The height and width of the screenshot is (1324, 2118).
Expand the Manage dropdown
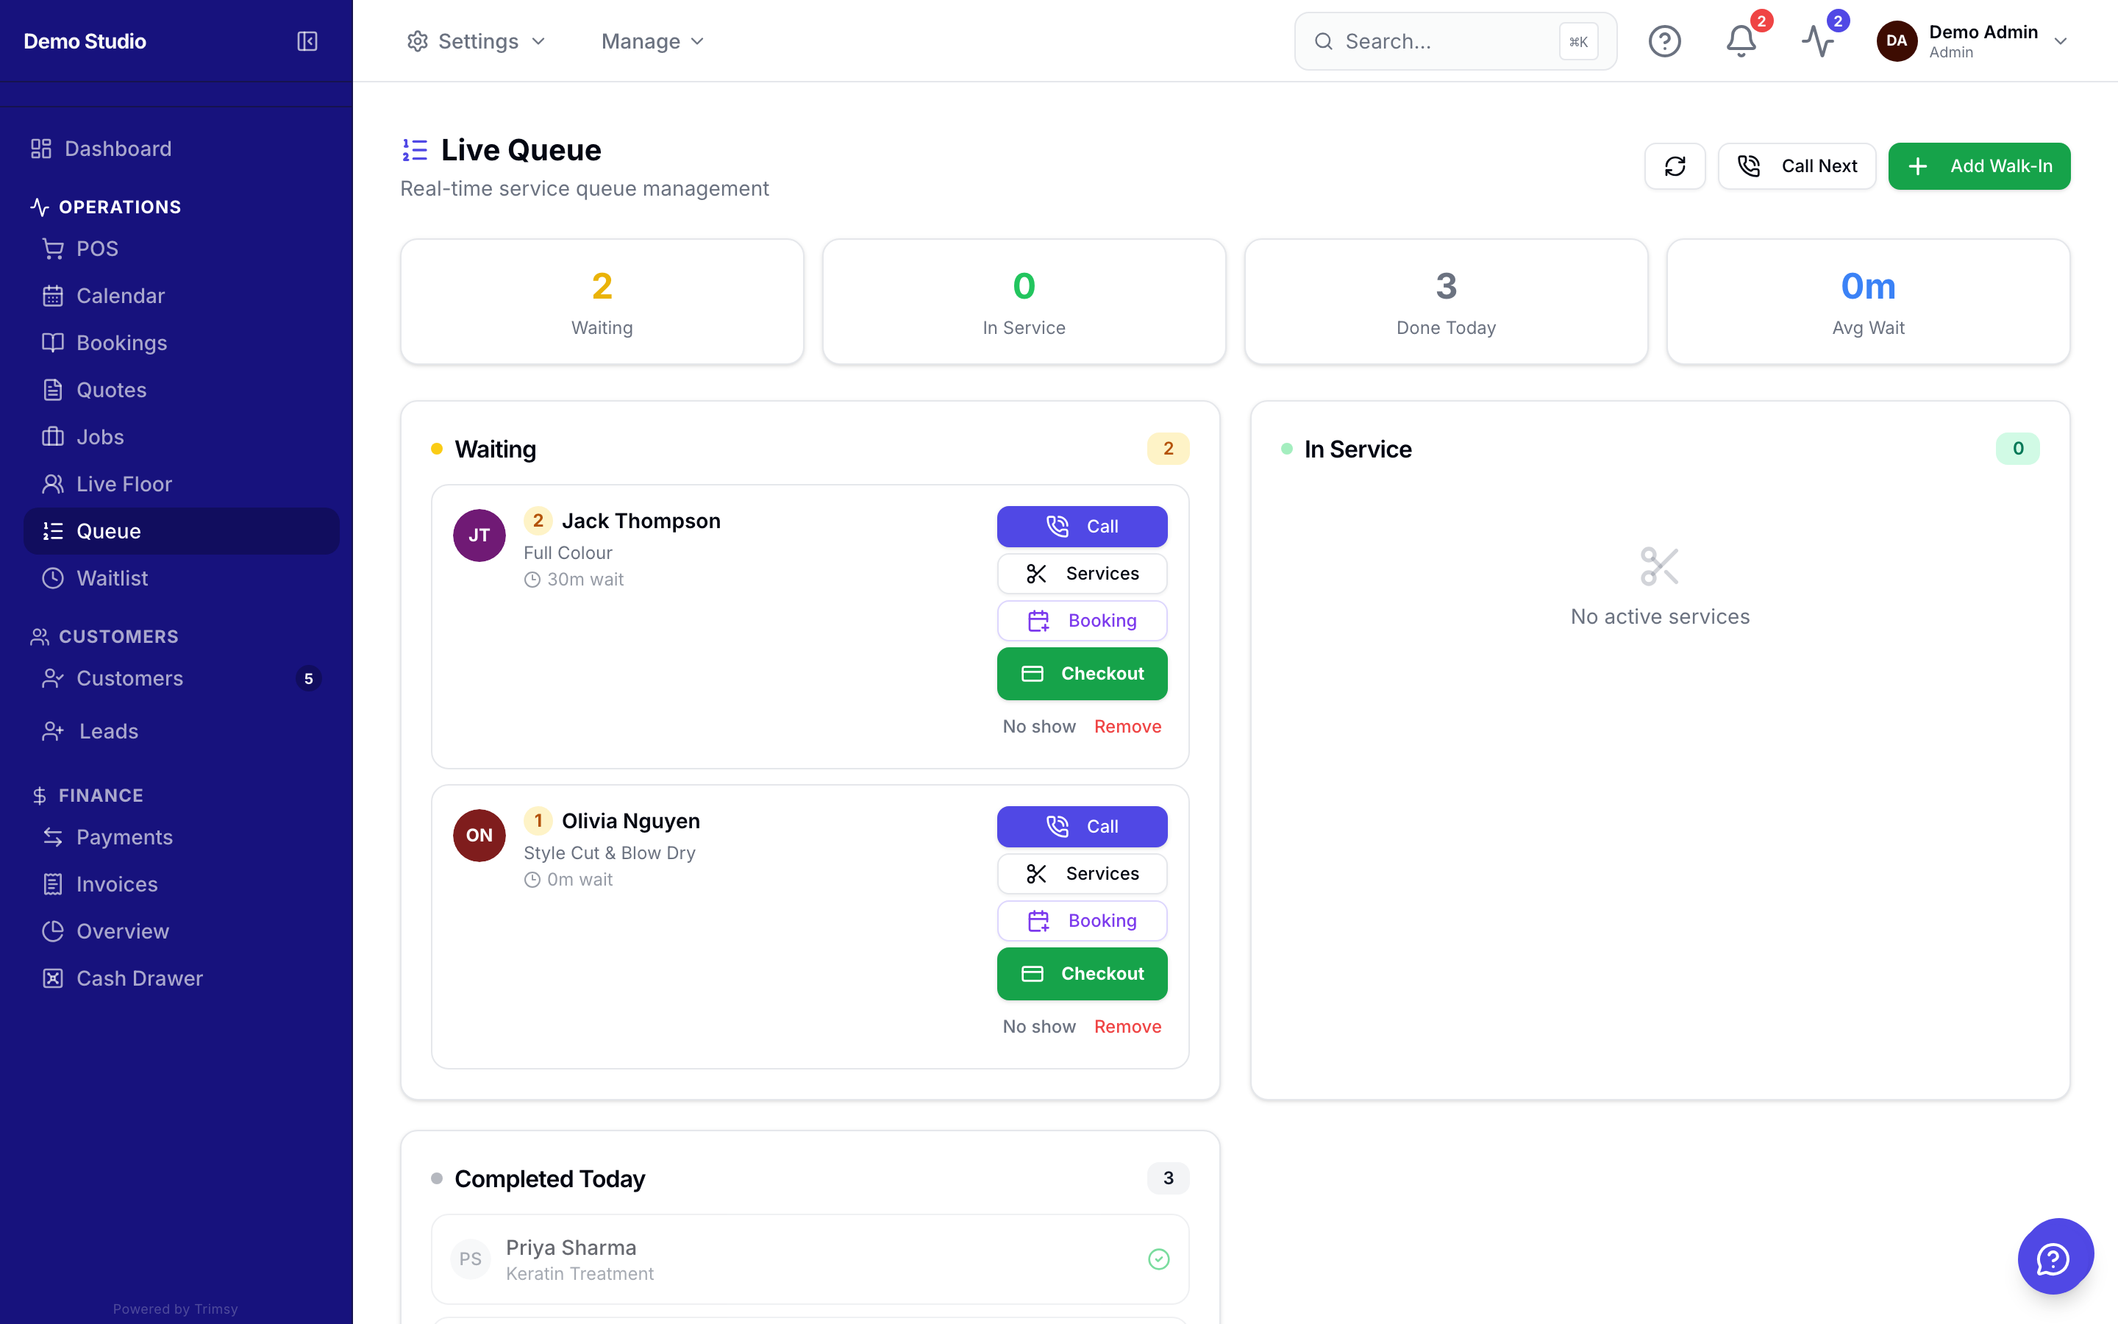pyautogui.click(x=653, y=41)
